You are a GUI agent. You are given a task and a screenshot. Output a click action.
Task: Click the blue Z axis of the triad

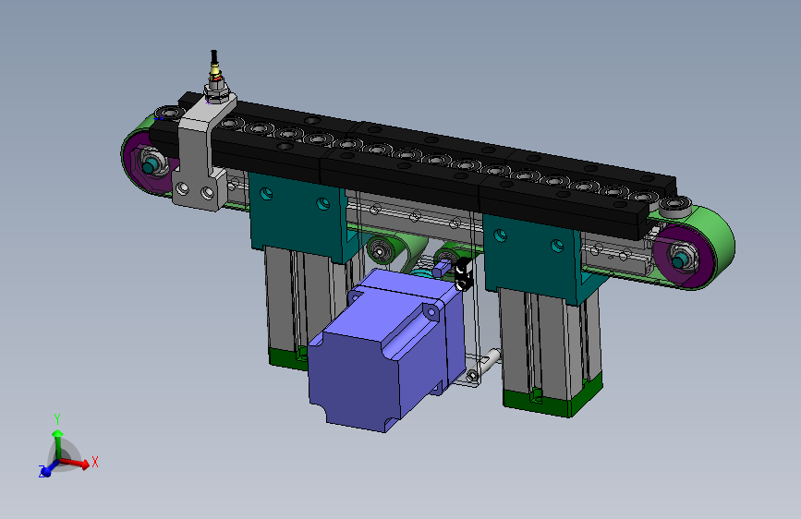coord(48,468)
